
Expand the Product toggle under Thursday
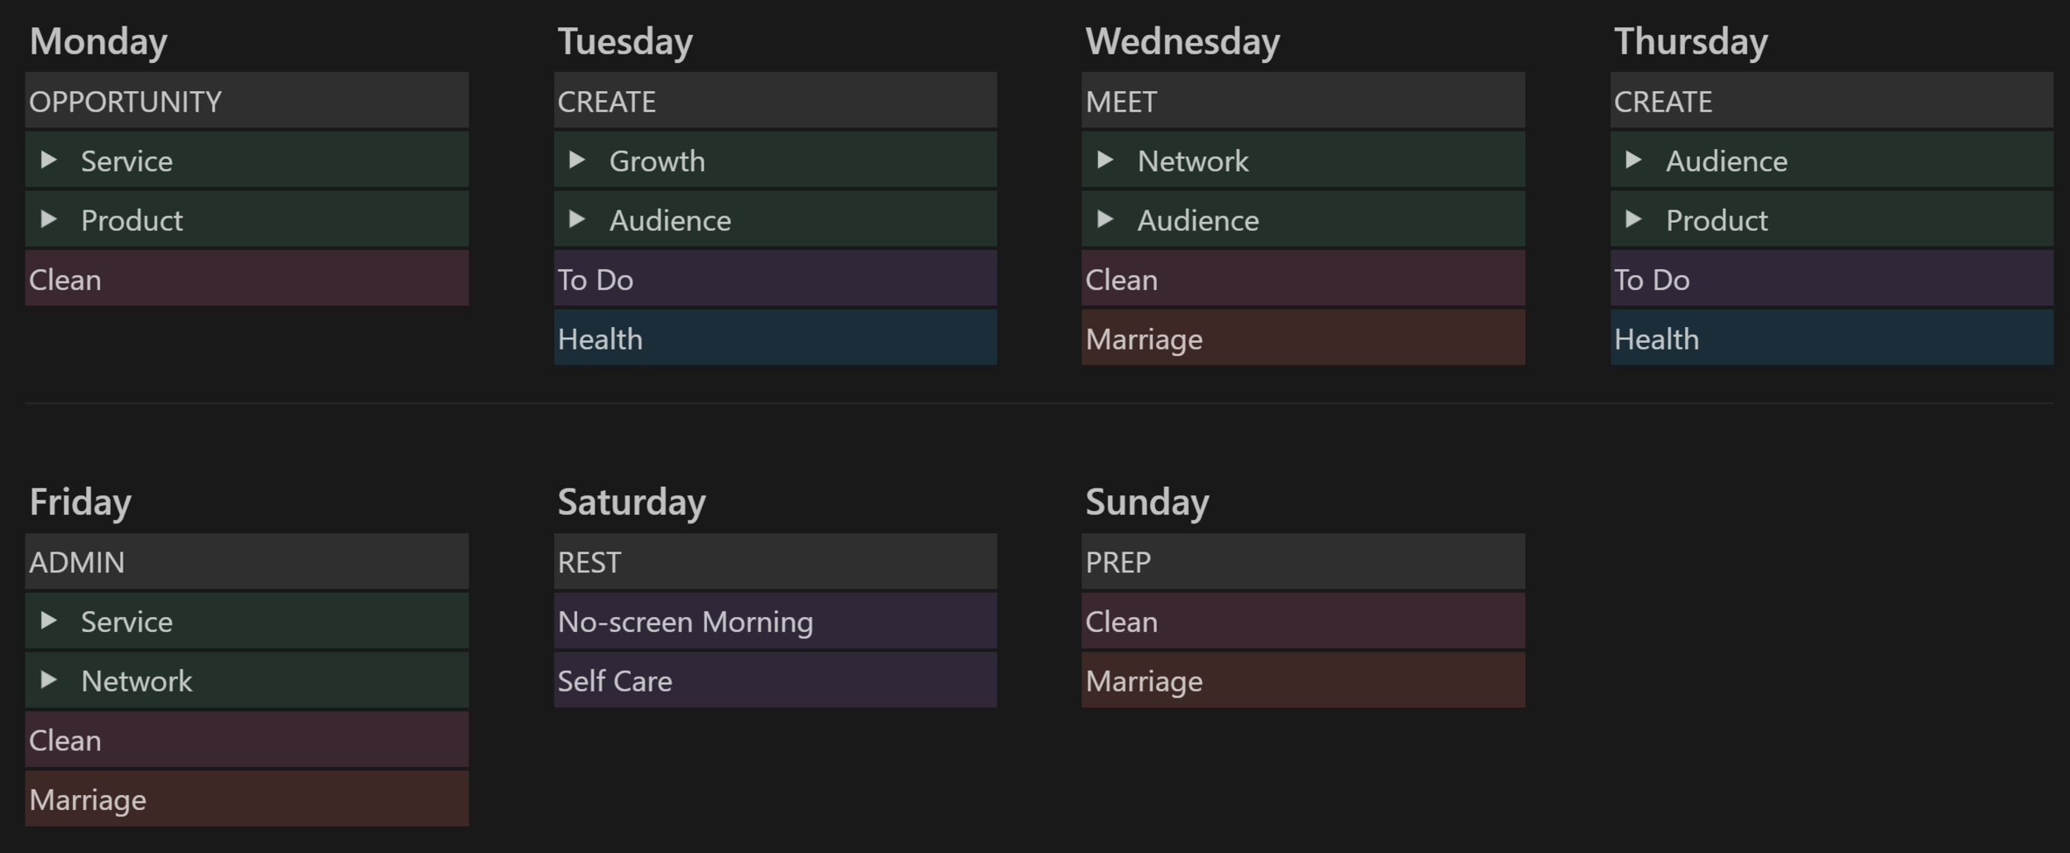pyautogui.click(x=1634, y=219)
